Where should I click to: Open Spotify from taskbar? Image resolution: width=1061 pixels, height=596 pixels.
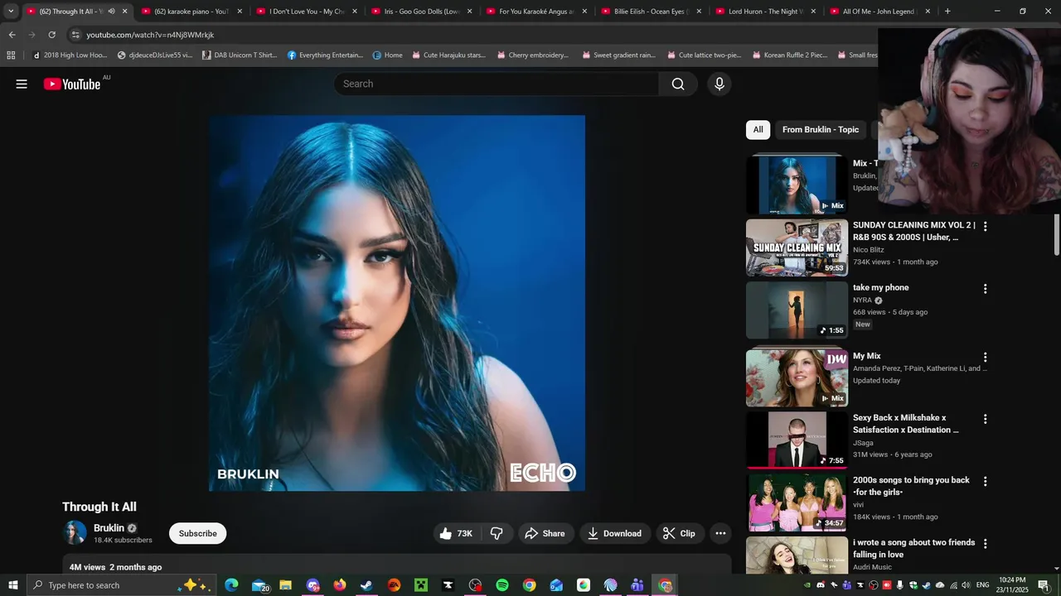coord(502,585)
